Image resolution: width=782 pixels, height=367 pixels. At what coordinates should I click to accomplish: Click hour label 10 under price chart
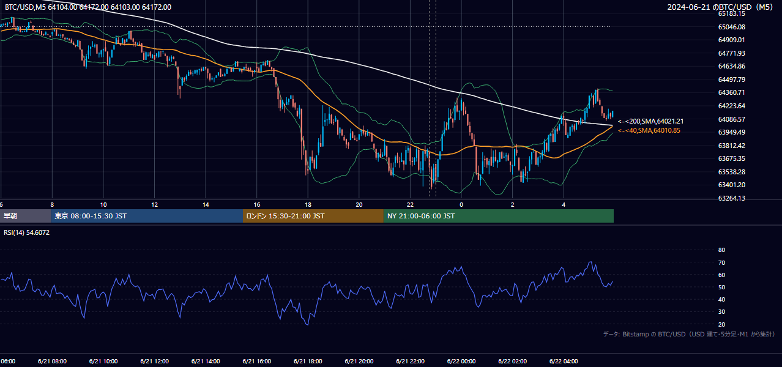pyautogui.click(x=103, y=204)
